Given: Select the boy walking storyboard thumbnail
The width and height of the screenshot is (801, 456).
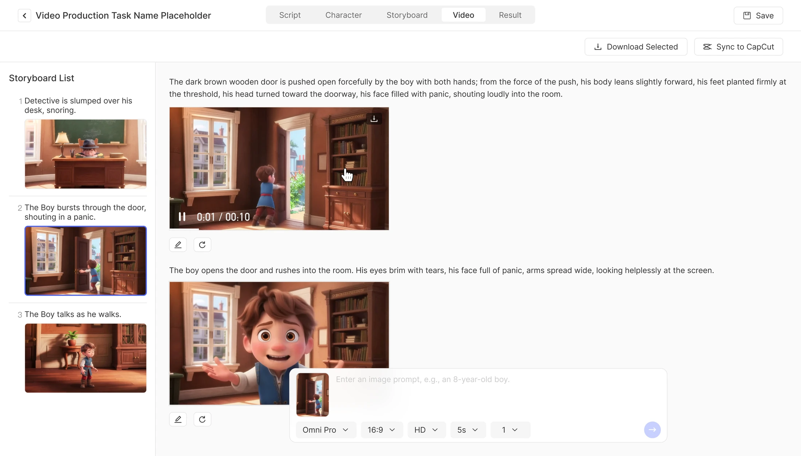Looking at the screenshot, I should click(x=86, y=358).
